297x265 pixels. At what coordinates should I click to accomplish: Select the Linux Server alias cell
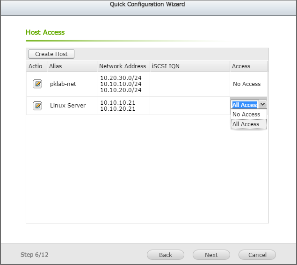click(x=72, y=106)
